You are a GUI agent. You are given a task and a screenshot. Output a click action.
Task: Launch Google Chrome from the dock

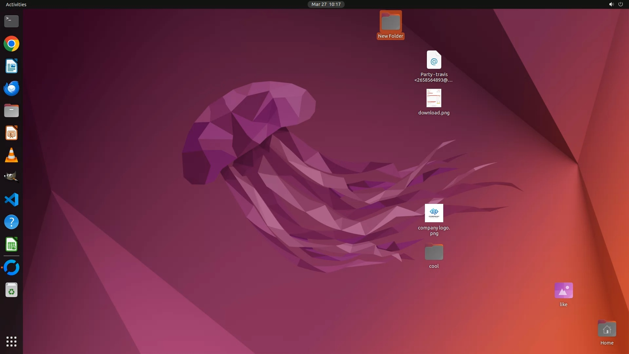[x=11, y=44]
